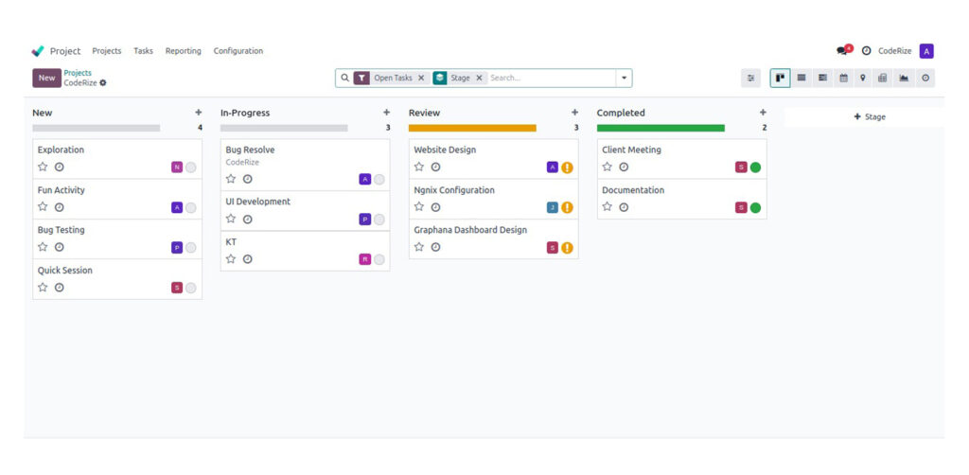Toggle the Client Meeting green status circle
This screenshot has width=969, height=475.
pos(756,167)
